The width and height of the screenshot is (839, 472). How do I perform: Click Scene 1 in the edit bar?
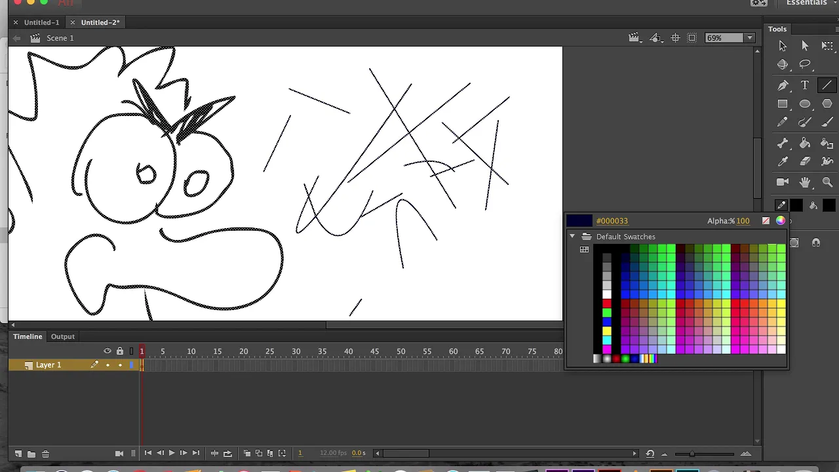(60, 38)
